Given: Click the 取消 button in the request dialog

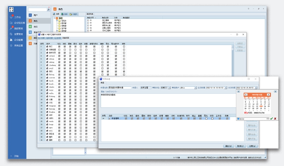Looking at the screenshot, I should pos(240,146).
